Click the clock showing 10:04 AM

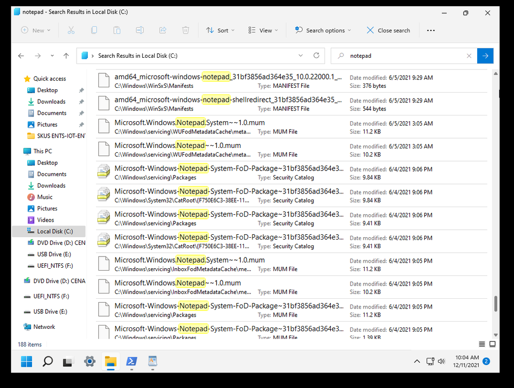point(467,357)
